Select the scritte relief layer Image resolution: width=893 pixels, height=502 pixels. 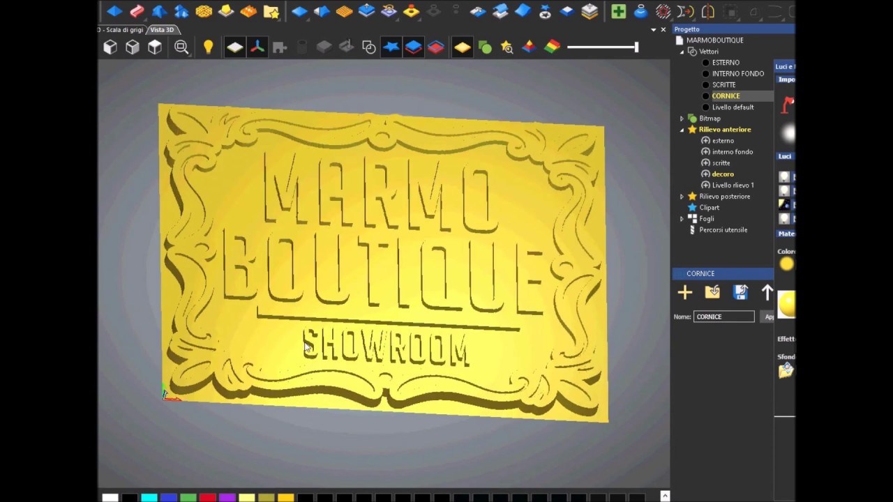pos(721,163)
